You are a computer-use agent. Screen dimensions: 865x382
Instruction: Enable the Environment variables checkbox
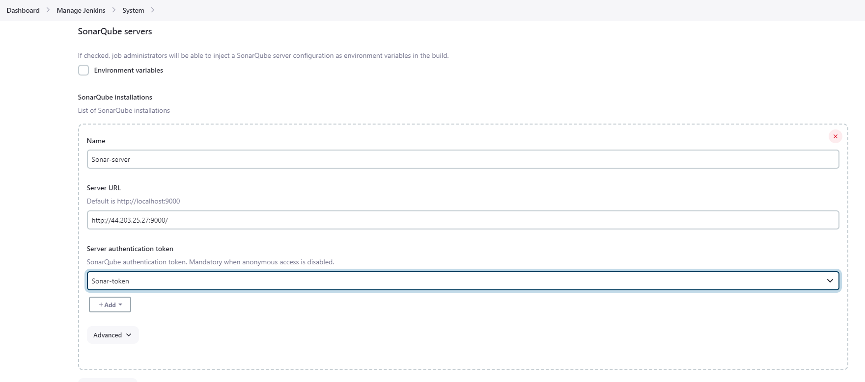[x=84, y=70]
